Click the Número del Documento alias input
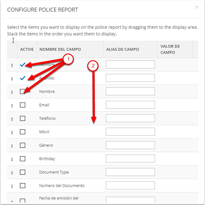Screen dimensions: 205x205 coord(130,185)
